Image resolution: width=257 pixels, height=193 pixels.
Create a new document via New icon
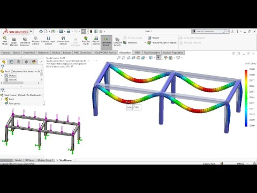tap(46, 32)
